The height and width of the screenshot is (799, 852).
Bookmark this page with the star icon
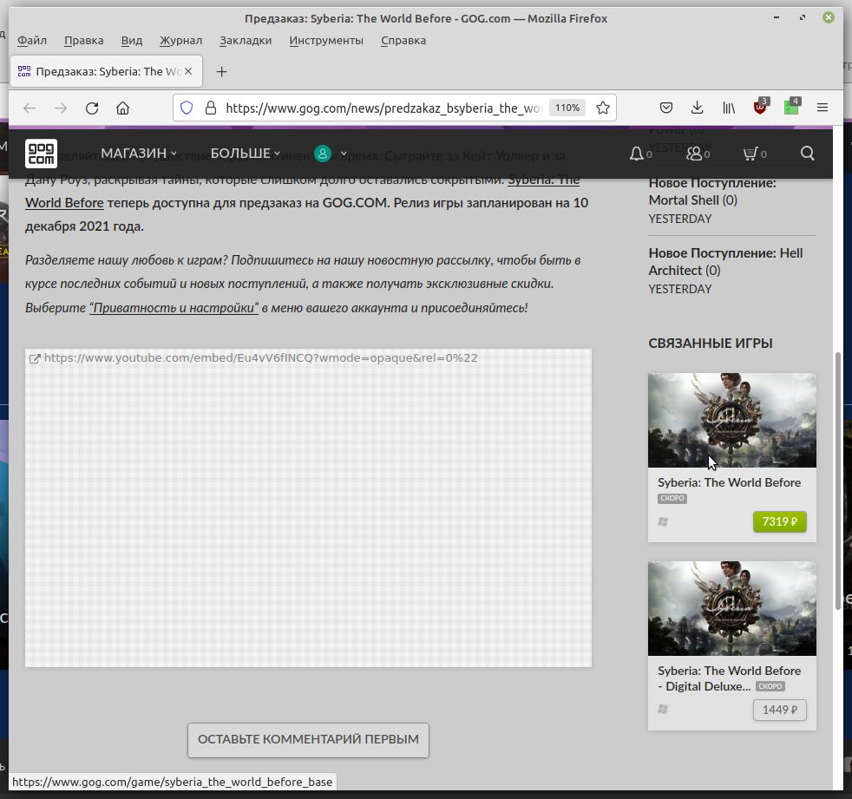(x=603, y=108)
